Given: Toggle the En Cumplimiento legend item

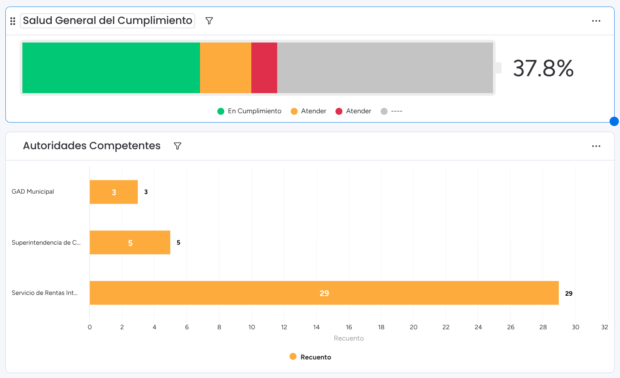Looking at the screenshot, I should [249, 111].
